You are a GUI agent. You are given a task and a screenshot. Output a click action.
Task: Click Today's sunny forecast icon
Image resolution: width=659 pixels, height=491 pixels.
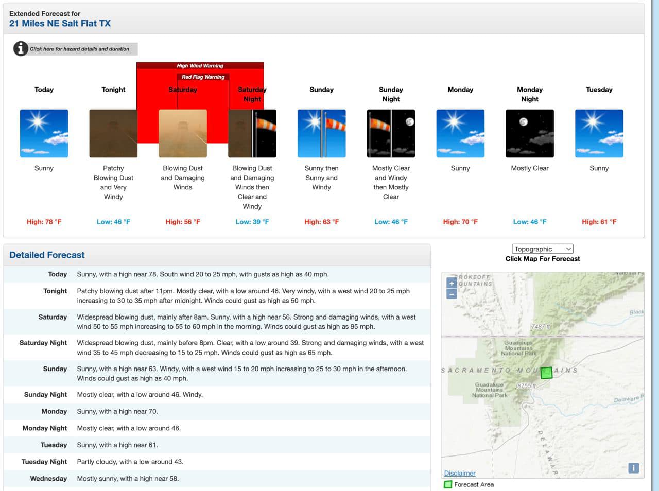pyautogui.click(x=44, y=133)
